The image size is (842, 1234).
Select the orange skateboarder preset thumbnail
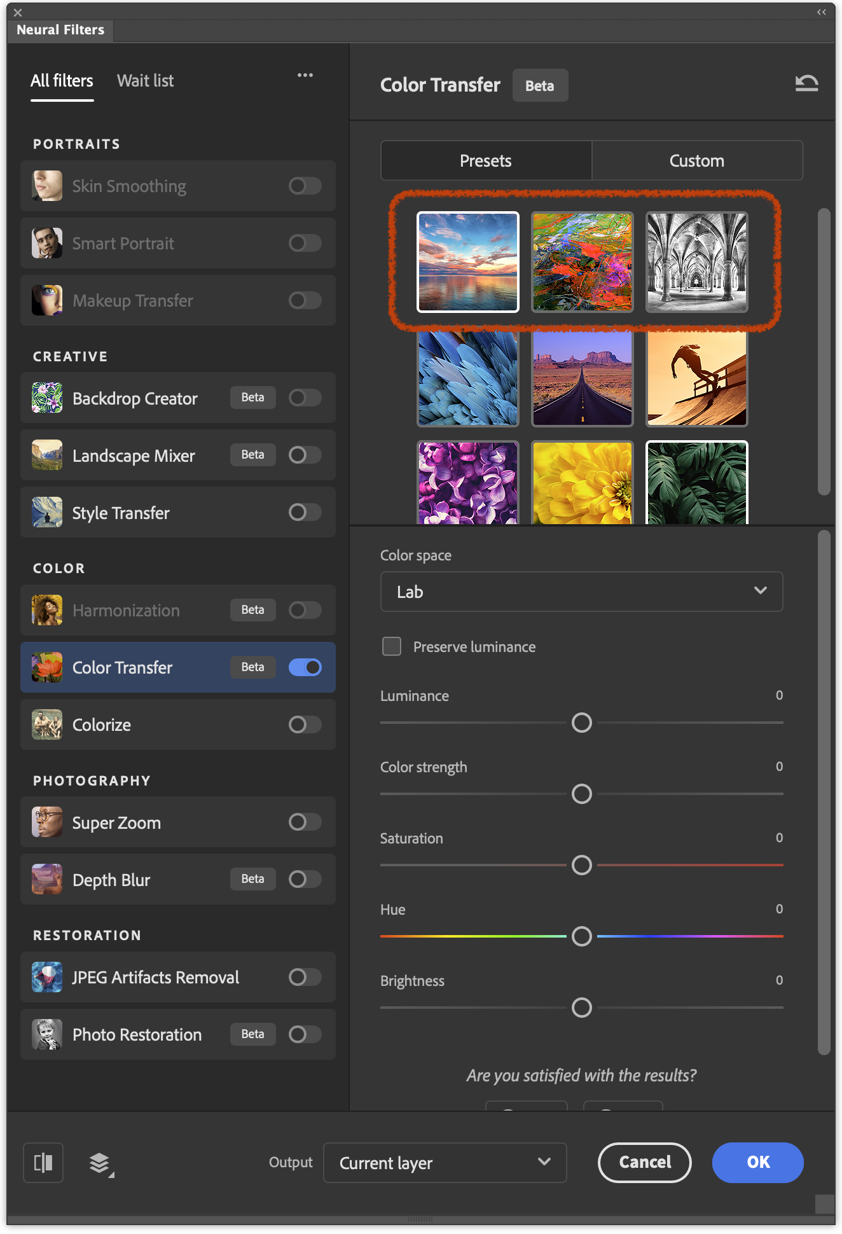[697, 378]
